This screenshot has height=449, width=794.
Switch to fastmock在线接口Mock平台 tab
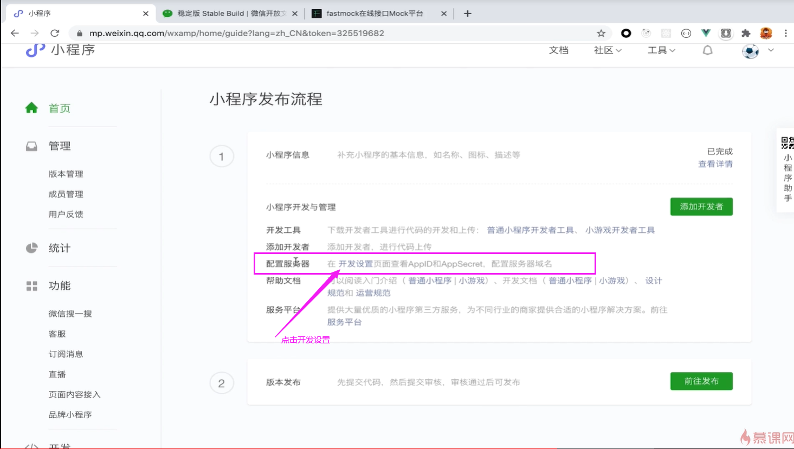(379, 14)
